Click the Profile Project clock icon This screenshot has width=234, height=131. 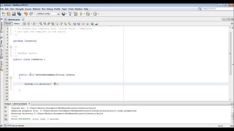pos(95,14)
